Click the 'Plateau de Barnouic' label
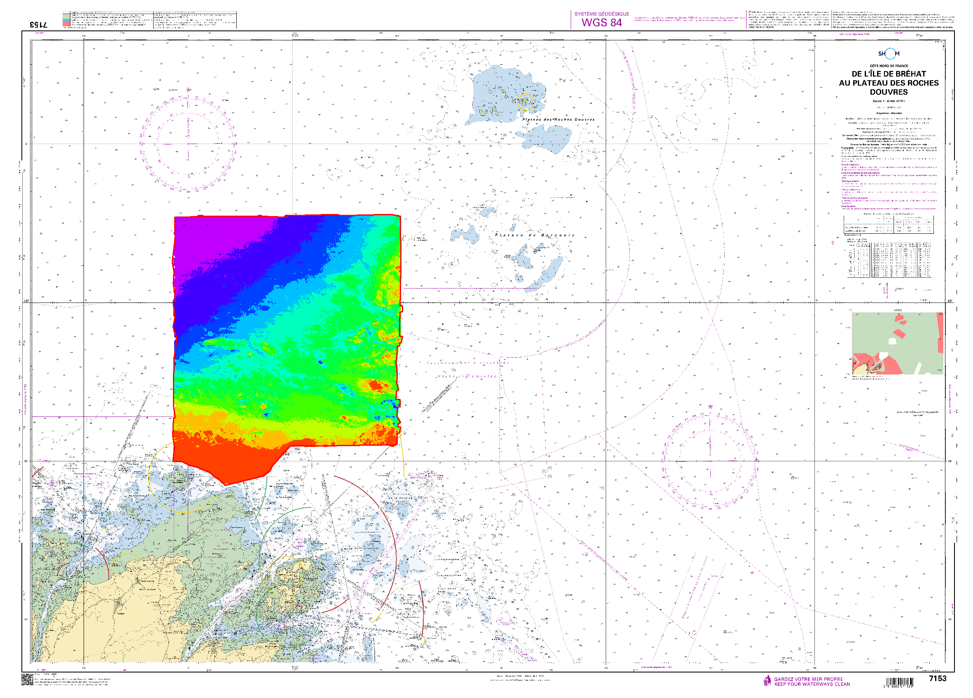The height and width of the screenshot is (698, 973). click(534, 235)
